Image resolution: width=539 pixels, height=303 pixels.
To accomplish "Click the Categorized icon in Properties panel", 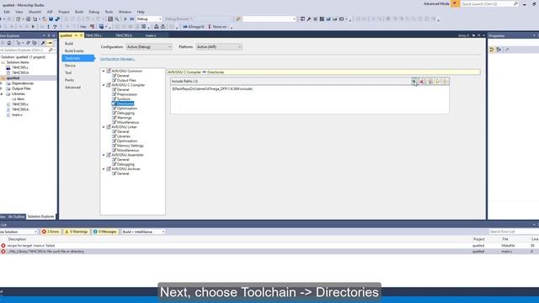I will (x=492, y=50).
